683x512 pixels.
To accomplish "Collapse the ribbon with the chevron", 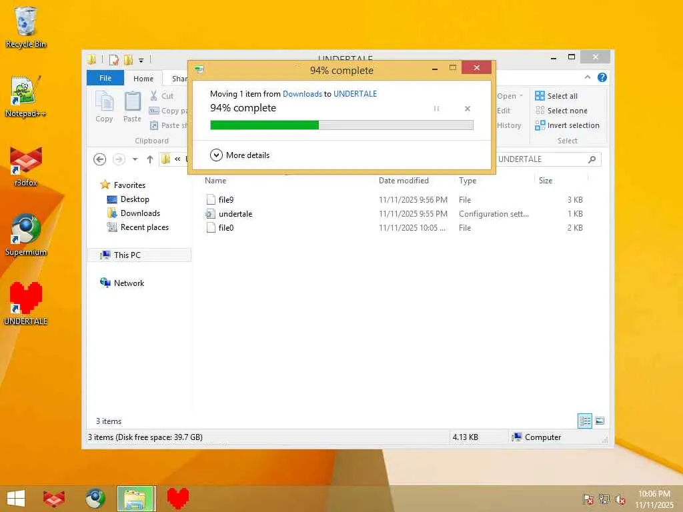I will point(588,77).
